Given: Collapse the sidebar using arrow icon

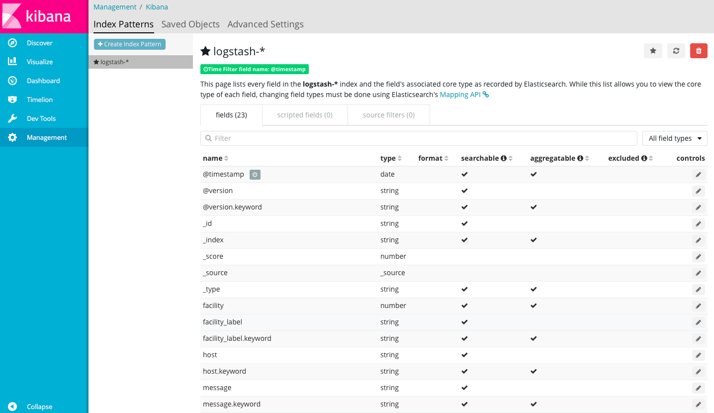Looking at the screenshot, I should tap(12, 407).
